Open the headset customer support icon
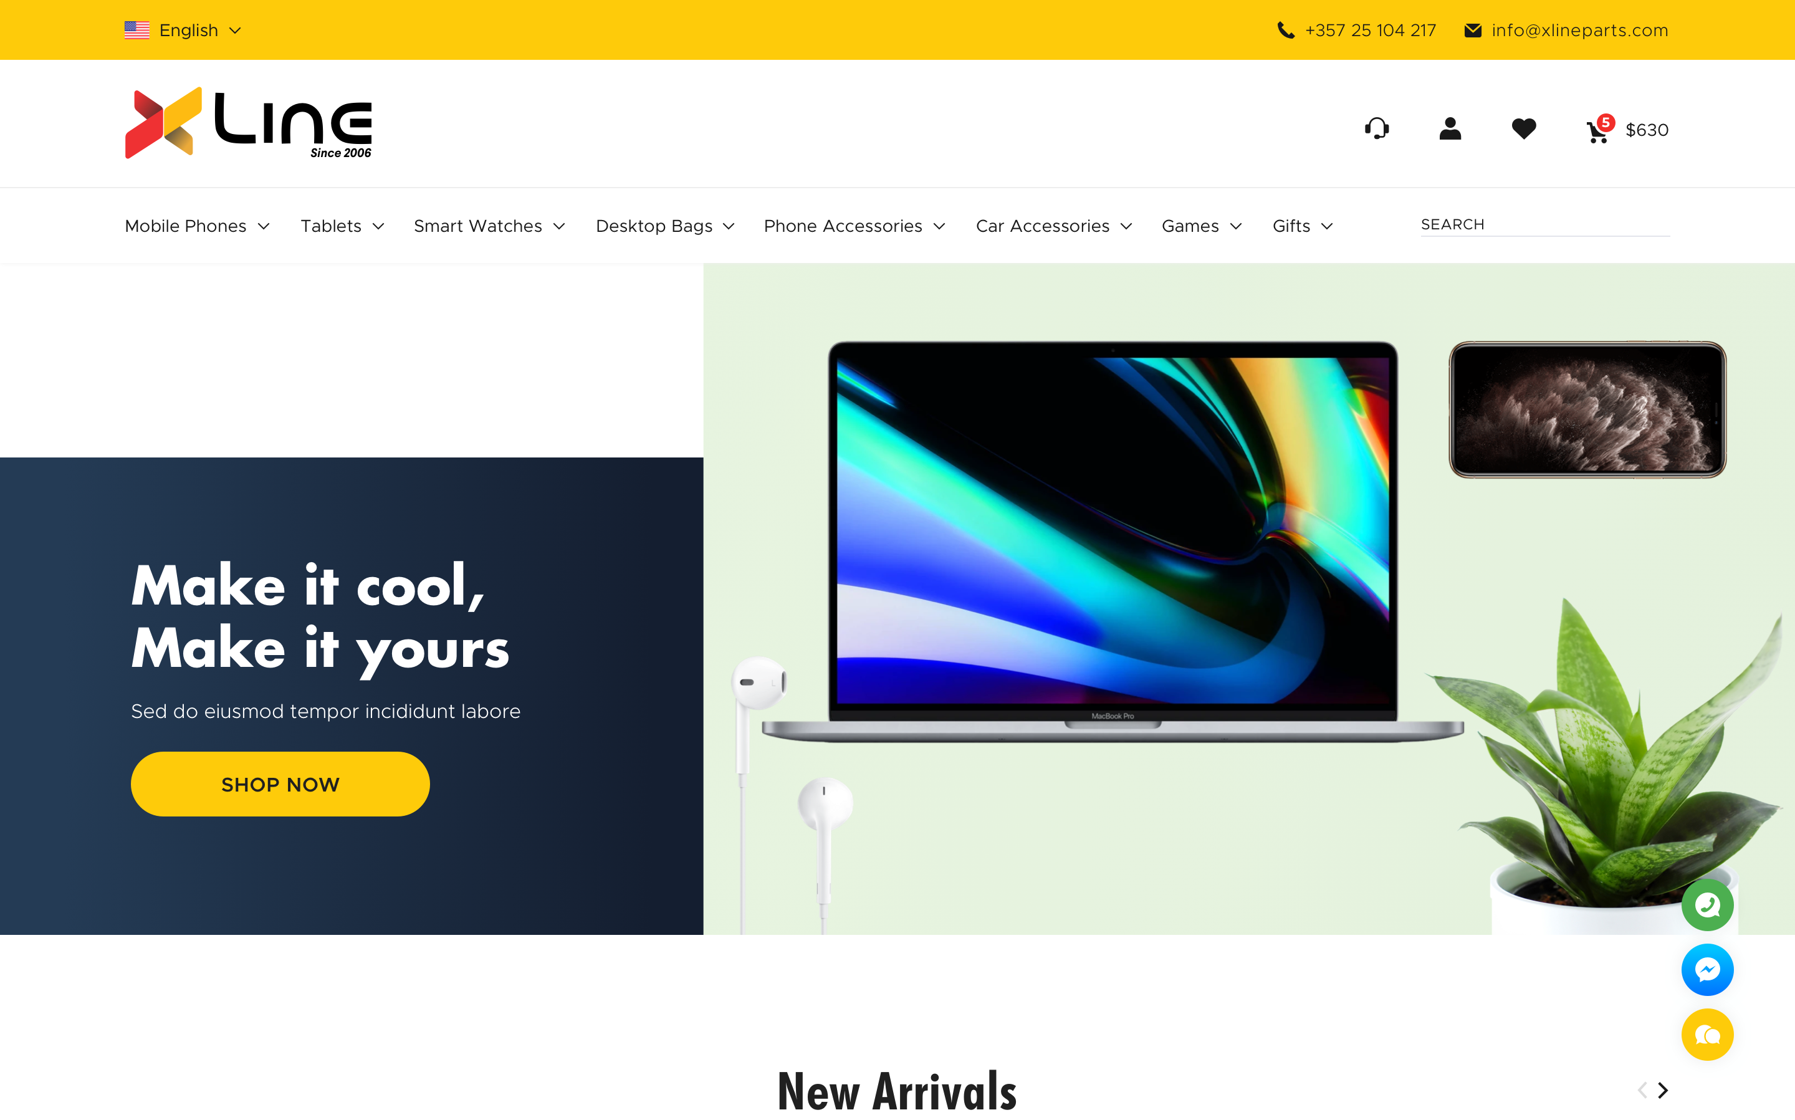Viewport: 1795px width, 1120px height. click(1377, 129)
